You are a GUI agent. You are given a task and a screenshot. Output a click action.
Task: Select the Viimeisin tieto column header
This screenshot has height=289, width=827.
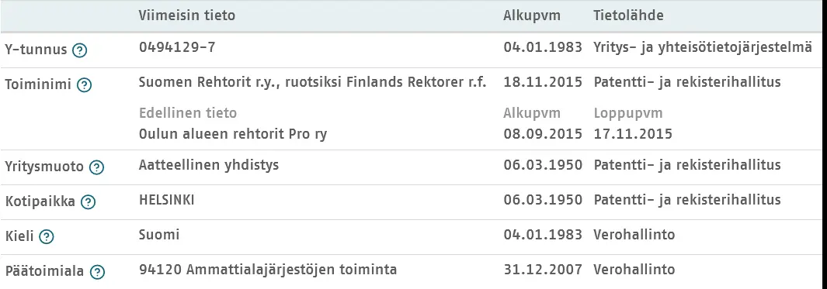tap(187, 15)
